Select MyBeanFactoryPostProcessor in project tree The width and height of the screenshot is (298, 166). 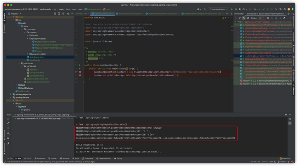48,48
